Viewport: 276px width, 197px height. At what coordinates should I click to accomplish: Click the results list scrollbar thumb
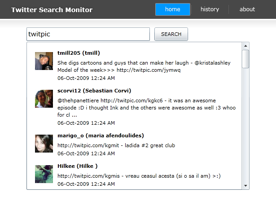(x=245, y=59)
